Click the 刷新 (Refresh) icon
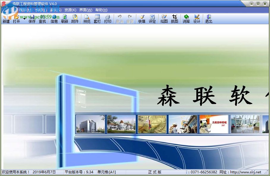 64,19
